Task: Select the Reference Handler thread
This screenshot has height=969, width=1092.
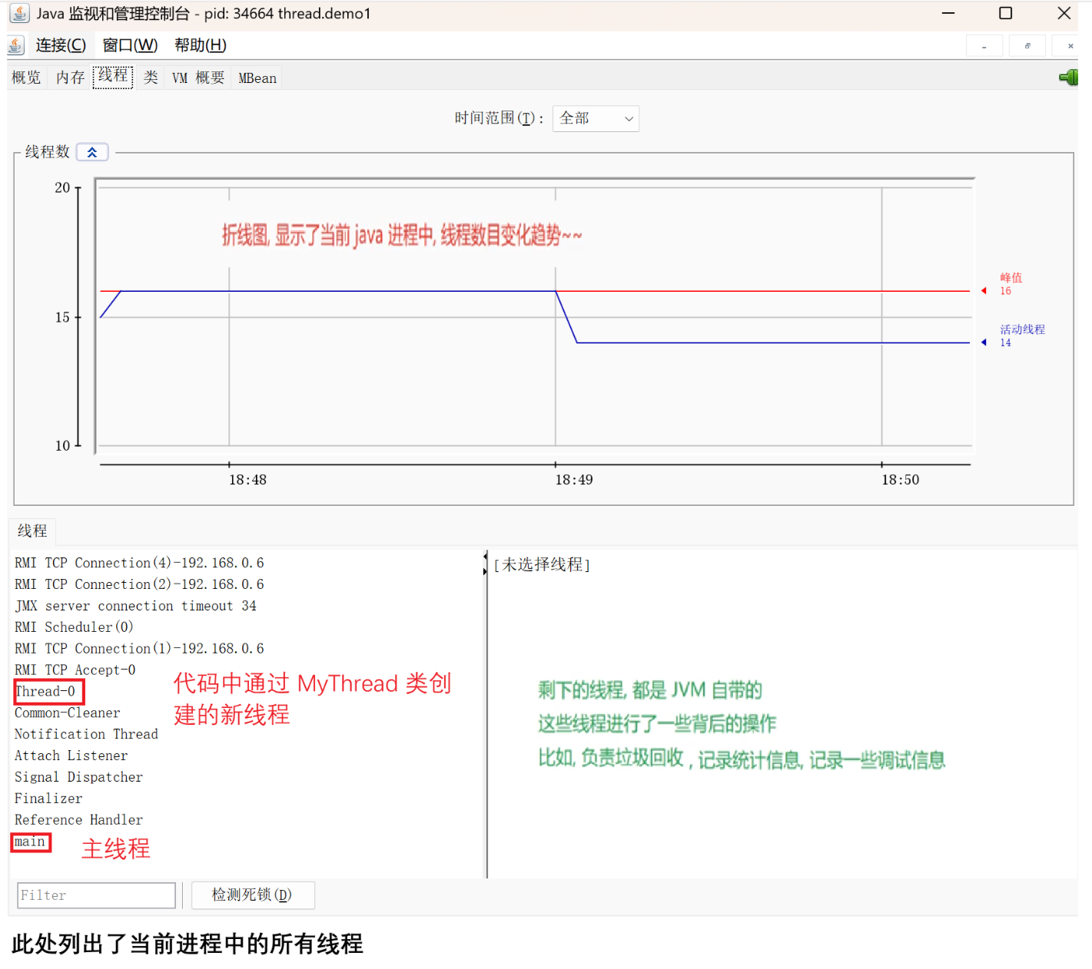Action: 78,821
